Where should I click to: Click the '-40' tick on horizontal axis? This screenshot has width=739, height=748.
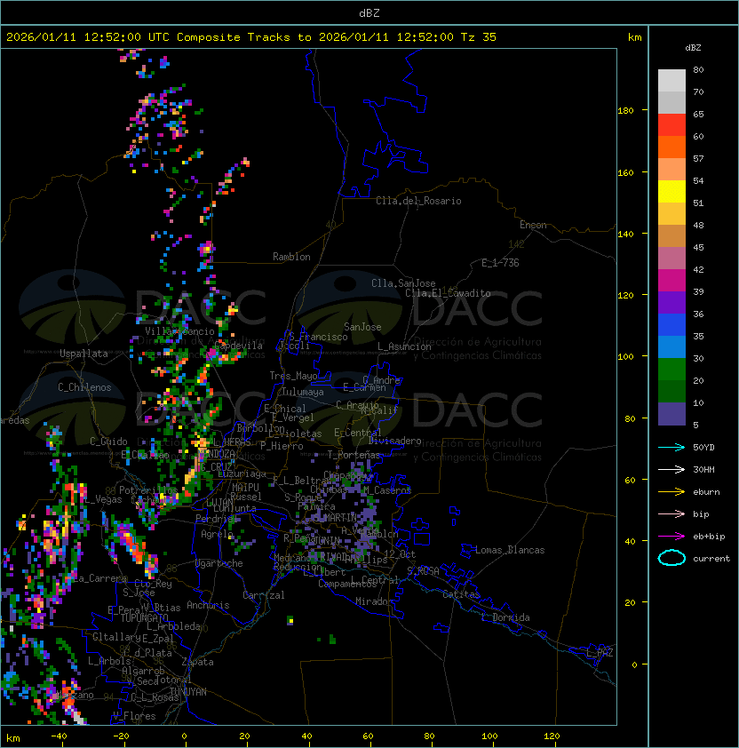pyautogui.click(x=60, y=736)
